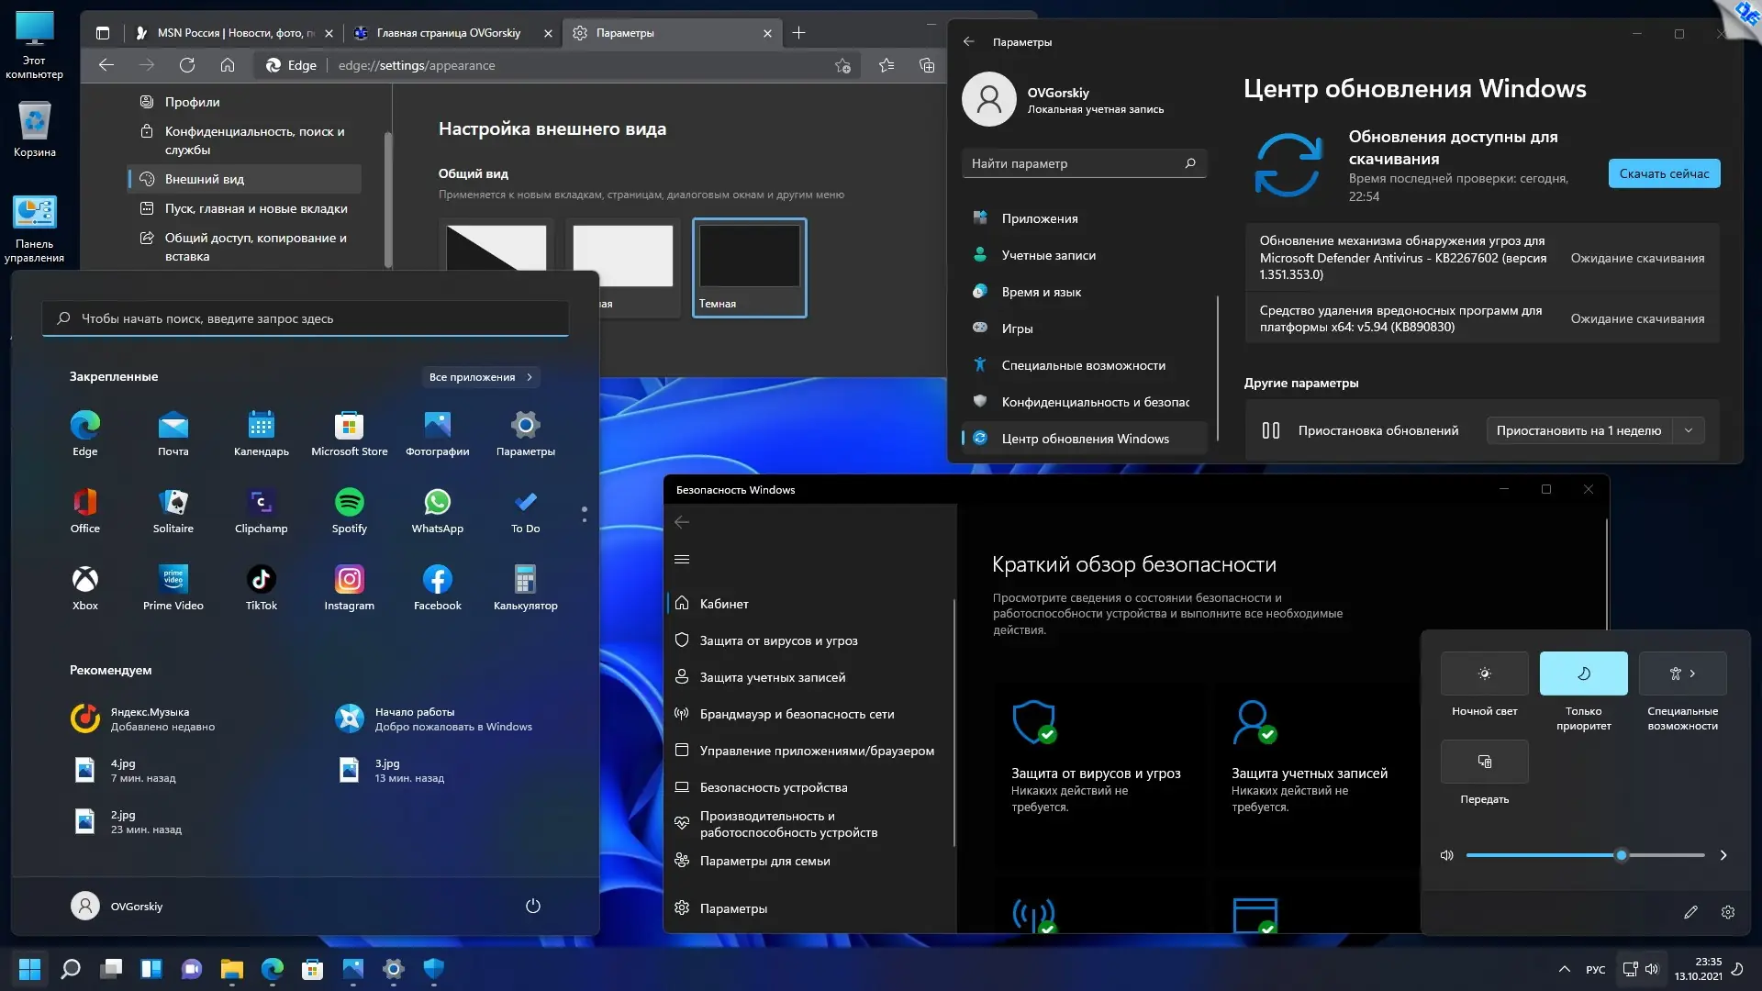Viewport: 1762px width, 991px height.
Task: Open Accounts settings category
Action: [x=1048, y=255]
